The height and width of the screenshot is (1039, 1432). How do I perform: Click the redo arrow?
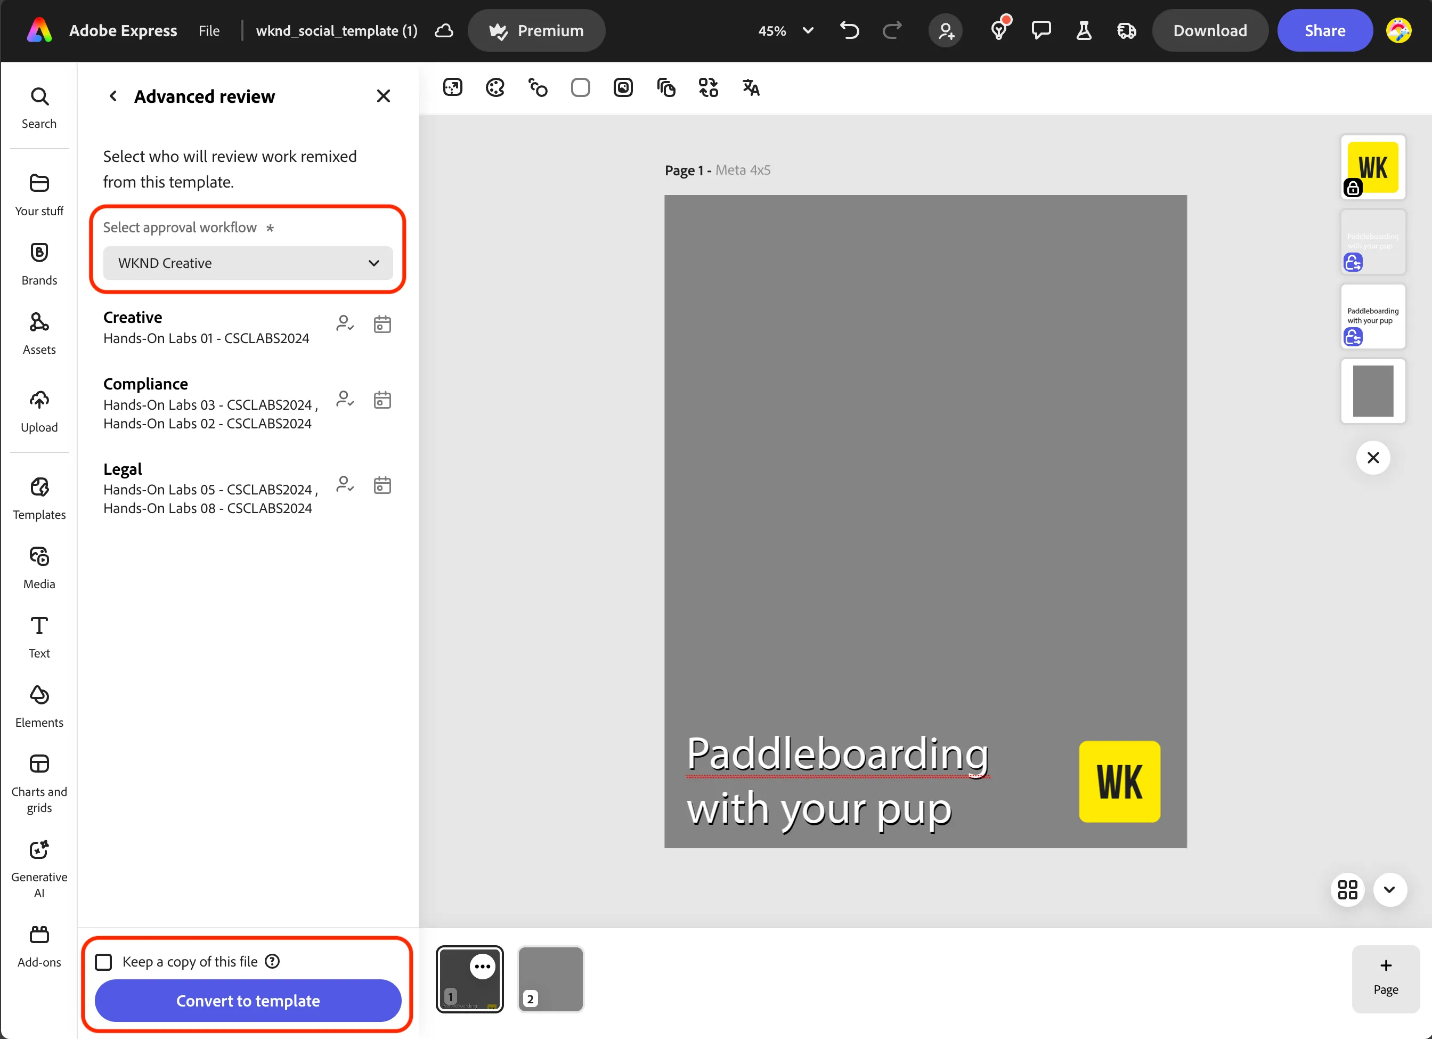pos(892,30)
